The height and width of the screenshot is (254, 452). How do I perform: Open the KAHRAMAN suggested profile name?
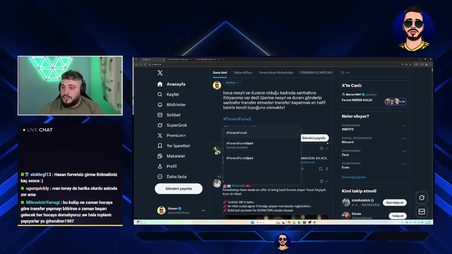pos(360,200)
